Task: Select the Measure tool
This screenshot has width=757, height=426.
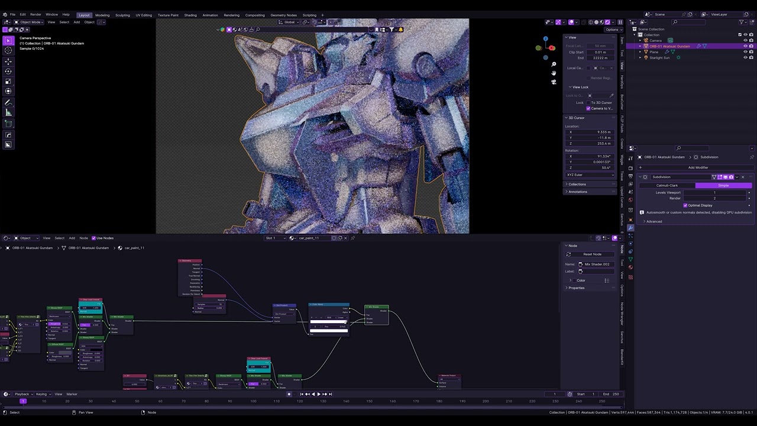Action: pyautogui.click(x=8, y=112)
